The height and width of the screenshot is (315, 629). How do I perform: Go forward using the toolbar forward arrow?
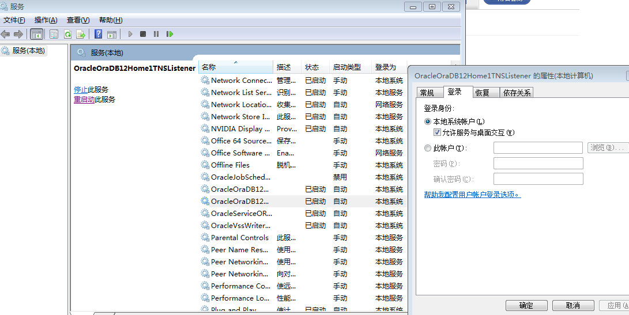tap(18, 35)
